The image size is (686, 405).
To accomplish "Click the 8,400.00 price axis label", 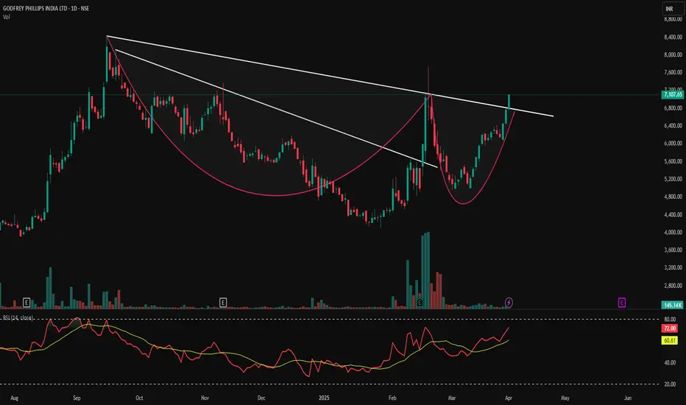I will point(673,38).
